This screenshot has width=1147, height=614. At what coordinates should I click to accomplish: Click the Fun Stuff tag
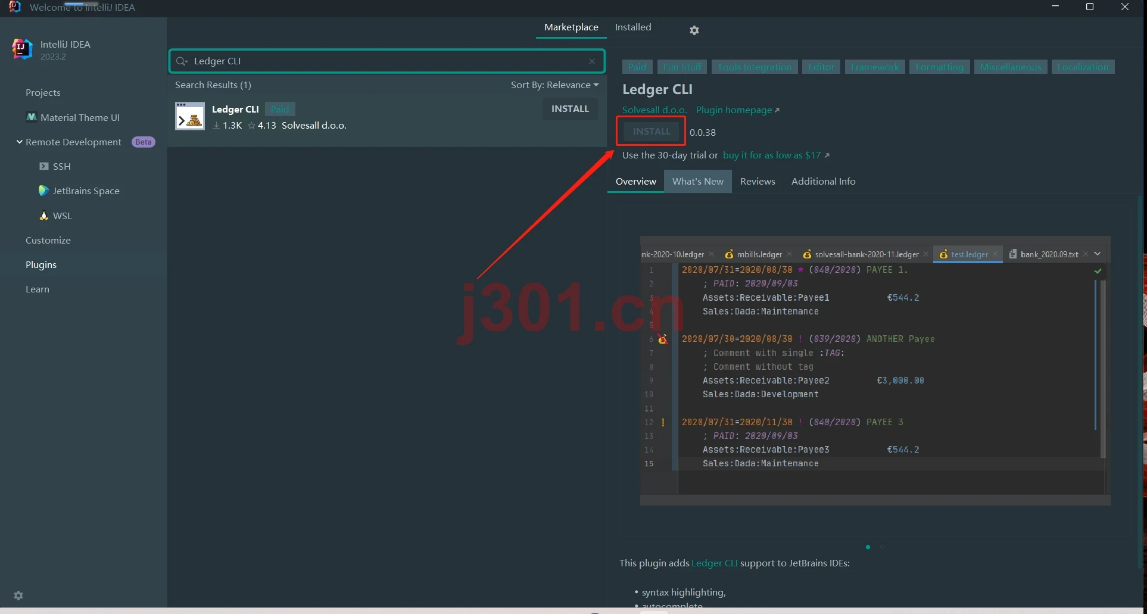[x=682, y=67]
